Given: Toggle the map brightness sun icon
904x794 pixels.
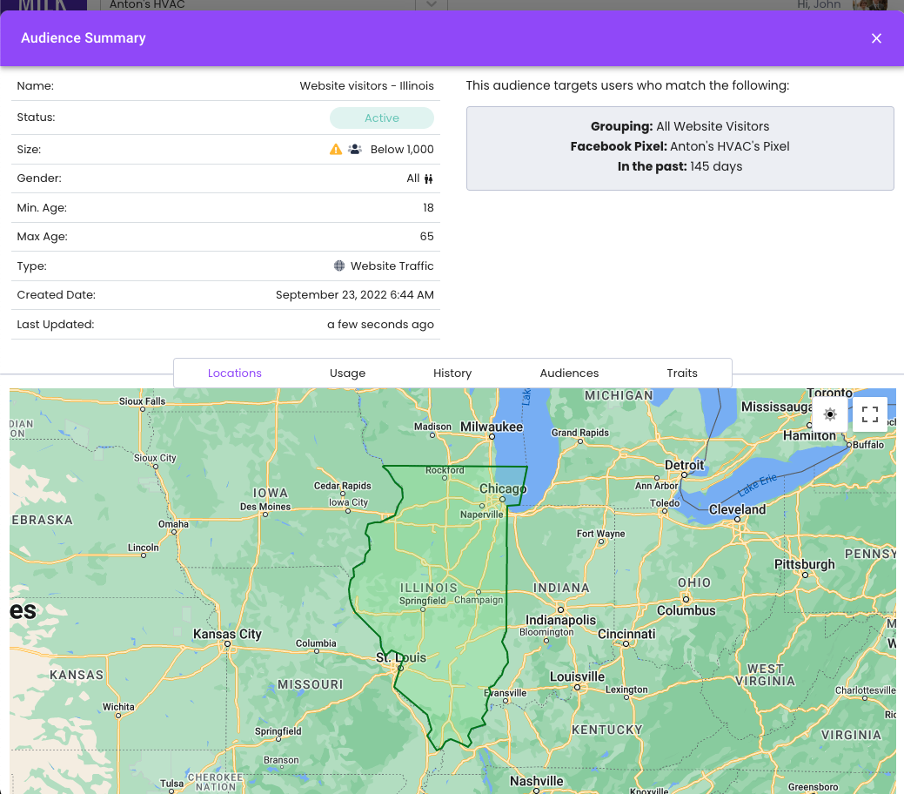Looking at the screenshot, I should click(830, 414).
